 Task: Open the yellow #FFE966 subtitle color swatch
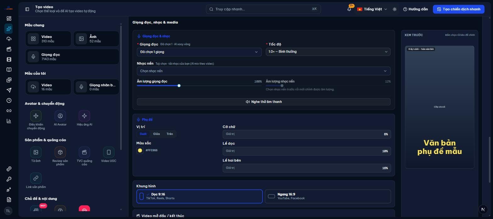(140, 150)
